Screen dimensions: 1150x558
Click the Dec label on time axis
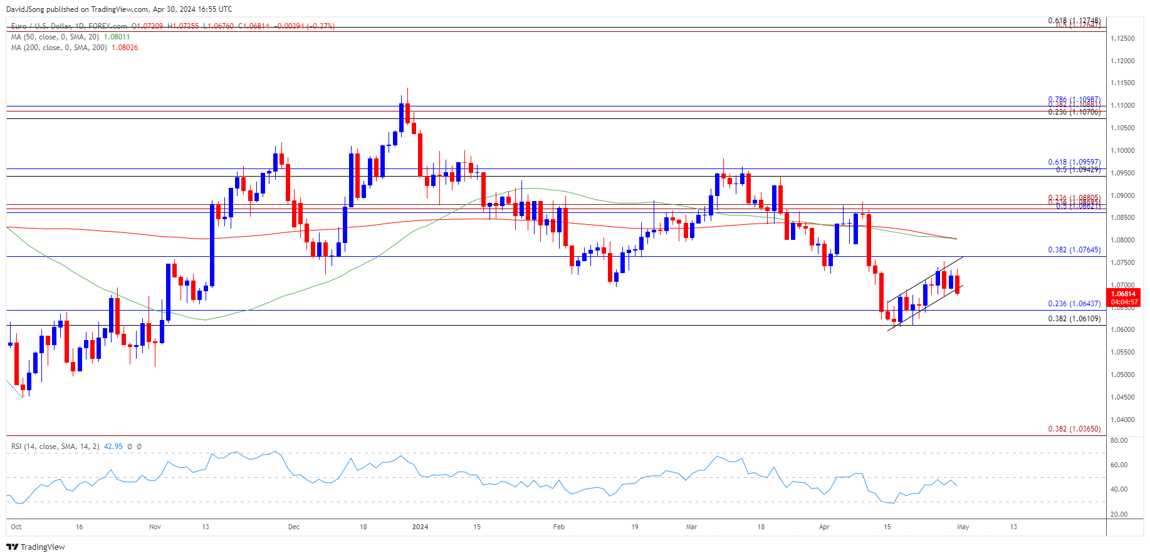pyautogui.click(x=294, y=527)
